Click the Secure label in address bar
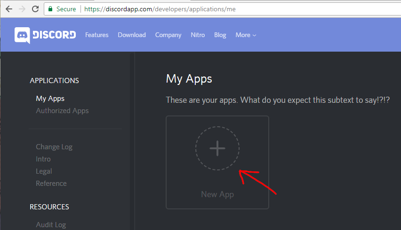 66,9
